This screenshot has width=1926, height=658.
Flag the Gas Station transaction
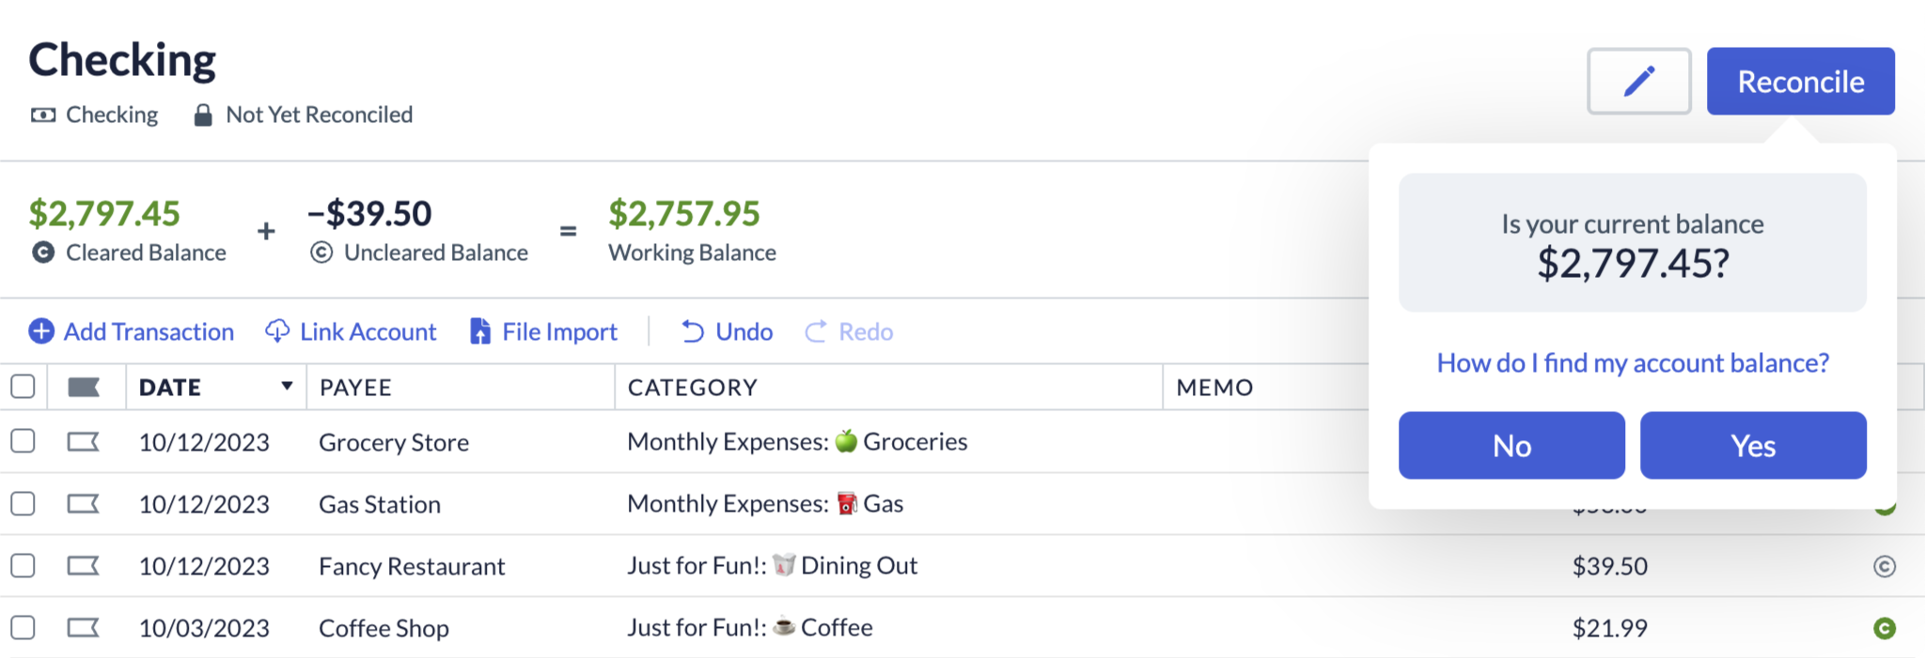tap(83, 504)
